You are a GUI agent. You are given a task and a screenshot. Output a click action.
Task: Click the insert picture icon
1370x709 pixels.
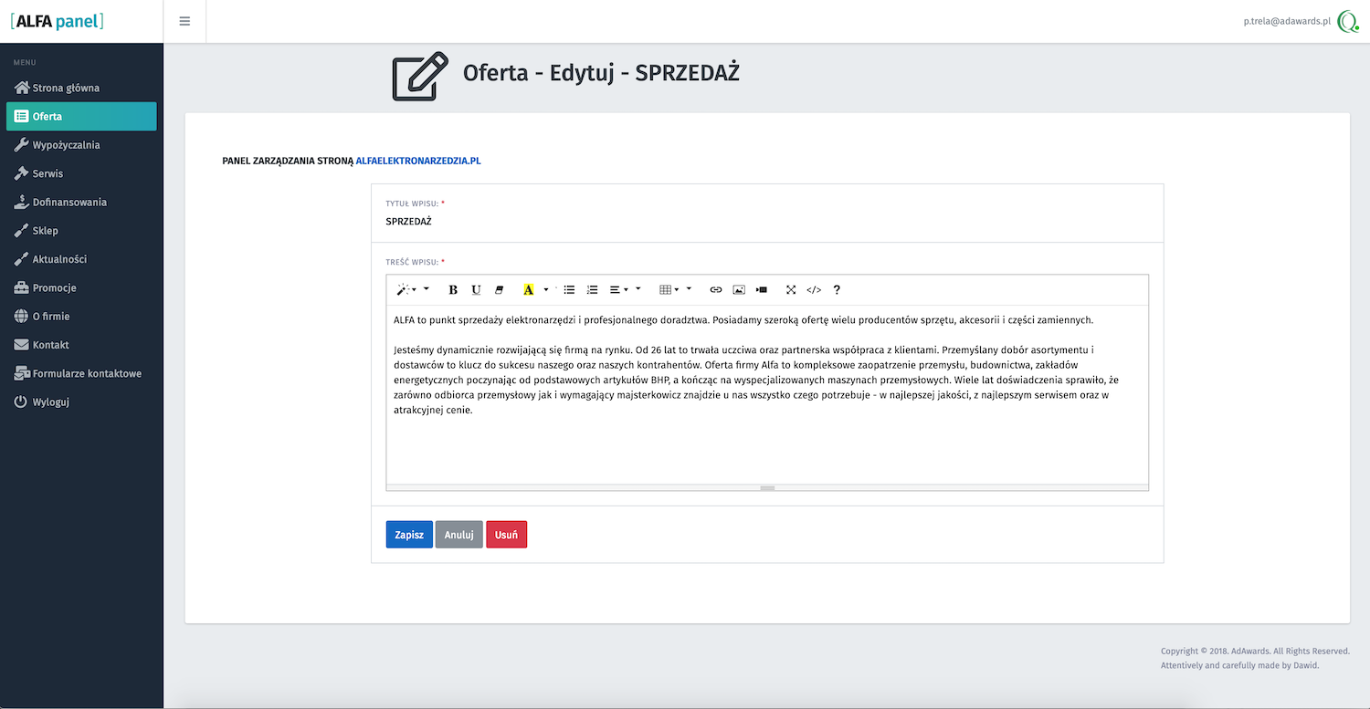pyautogui.click(x=739, y=289)
